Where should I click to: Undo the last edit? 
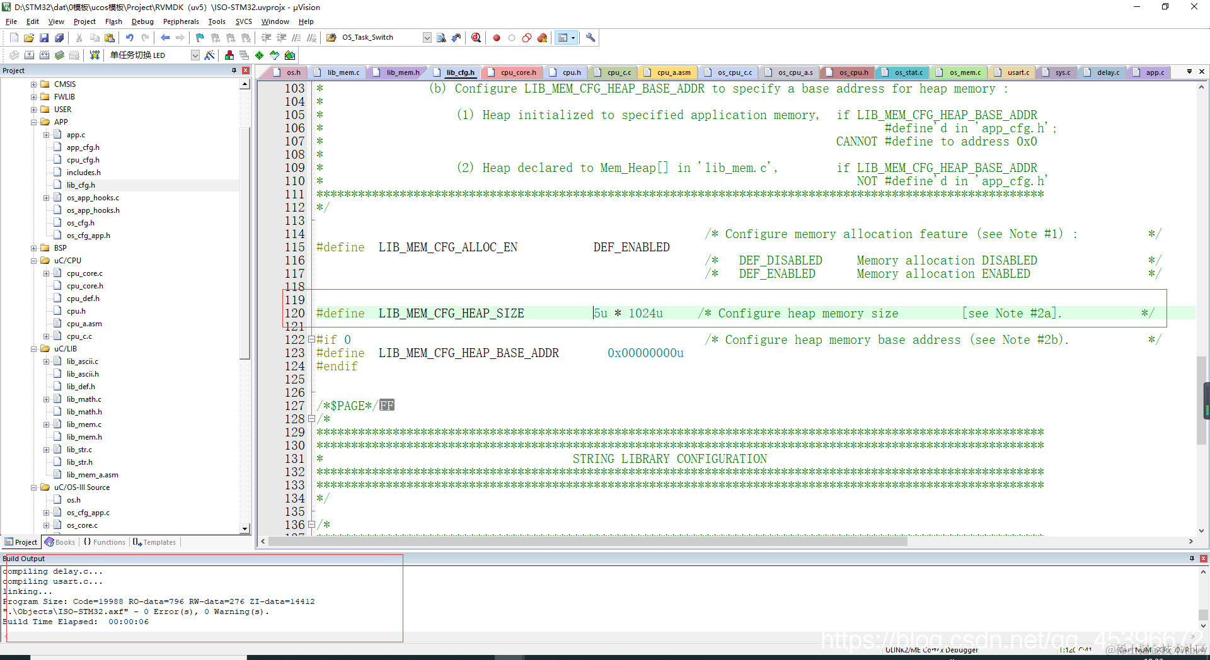tap(130, 38)
